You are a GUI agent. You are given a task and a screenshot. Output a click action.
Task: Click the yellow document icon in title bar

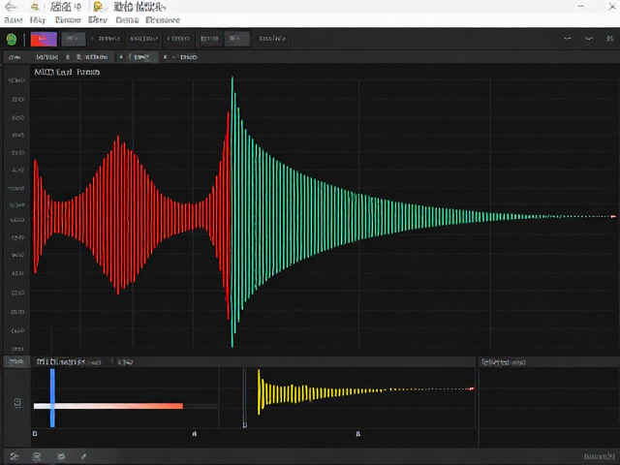[x=98, y=7]
